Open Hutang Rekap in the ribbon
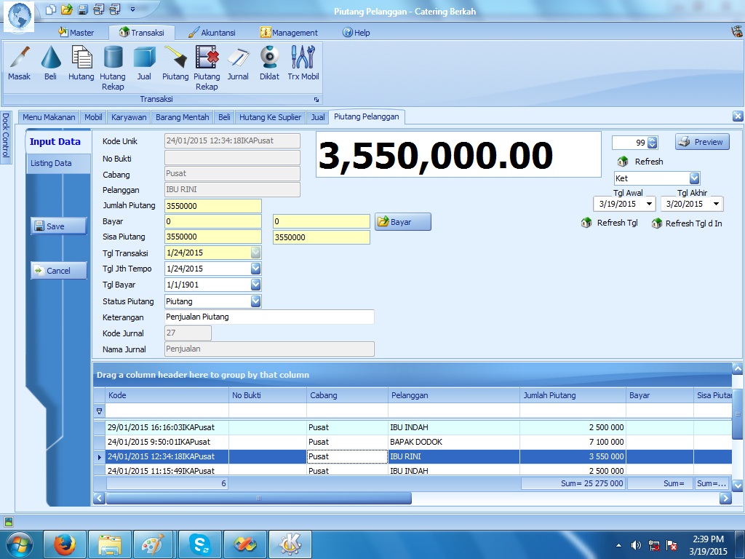 pos(113,67)
